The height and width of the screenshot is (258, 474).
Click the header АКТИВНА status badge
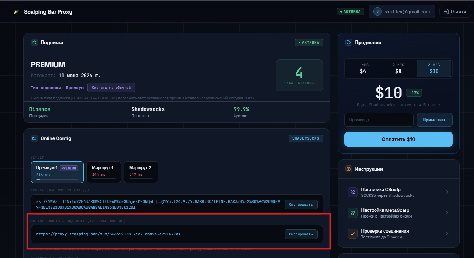click(350, 11)
